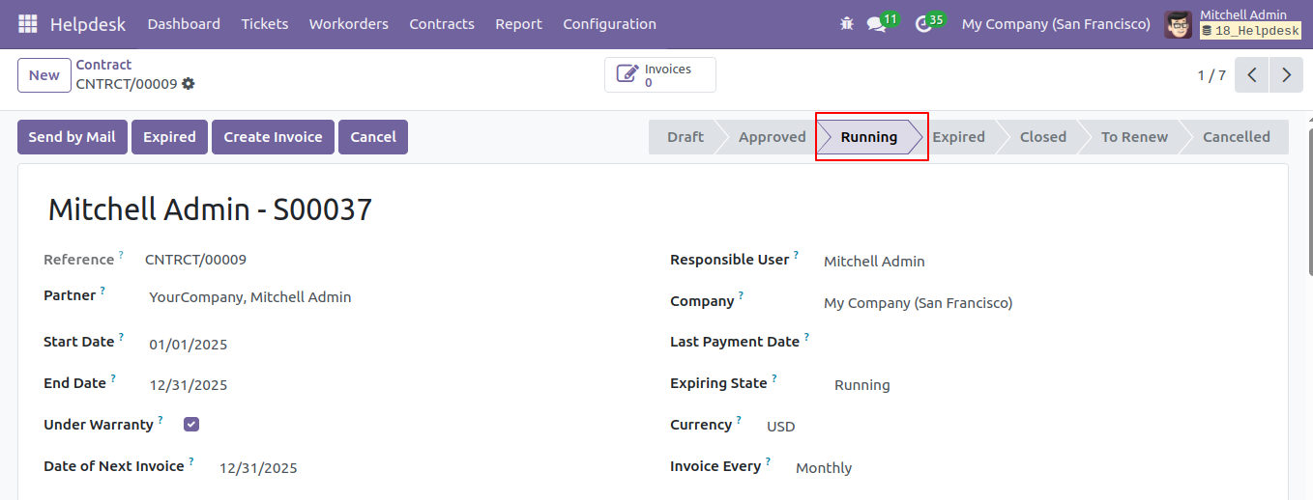
Task: Open the apps grid menu icon
Action: [x=28, y=24]
